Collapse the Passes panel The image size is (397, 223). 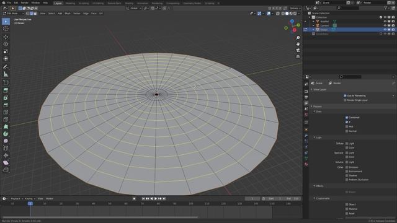tap(311, 107)
